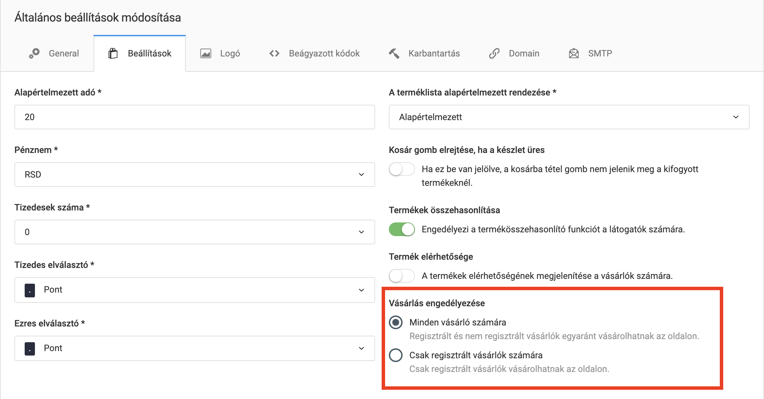Screen dimensions: 764x399
Task: Click the image icon on the Logó tab
Action: (206, 53)
